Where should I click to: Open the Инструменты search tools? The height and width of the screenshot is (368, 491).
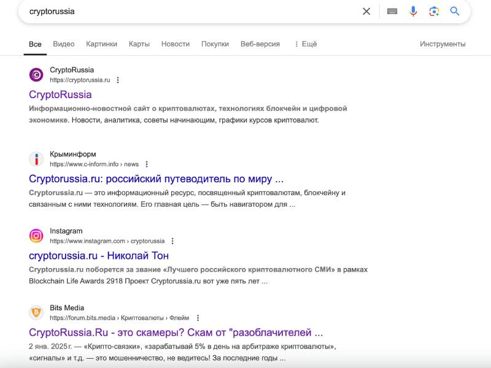(443, 44)
